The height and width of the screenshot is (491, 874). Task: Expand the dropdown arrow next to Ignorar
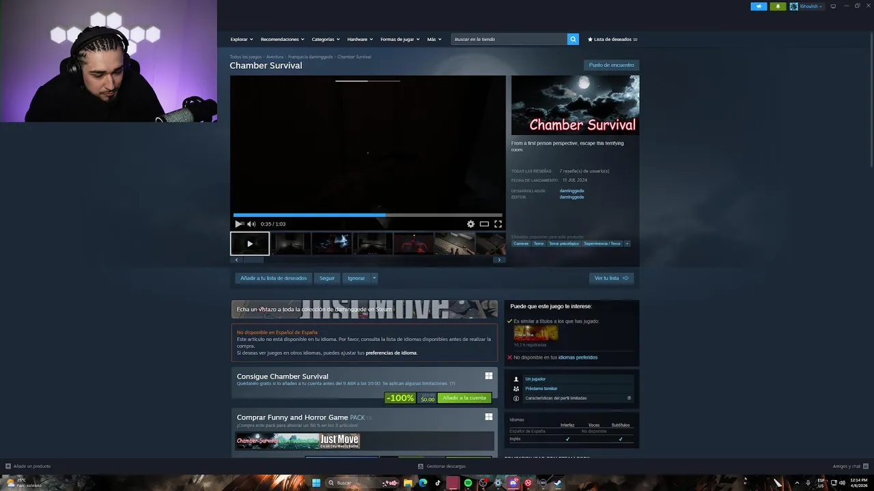click(374, 278)
